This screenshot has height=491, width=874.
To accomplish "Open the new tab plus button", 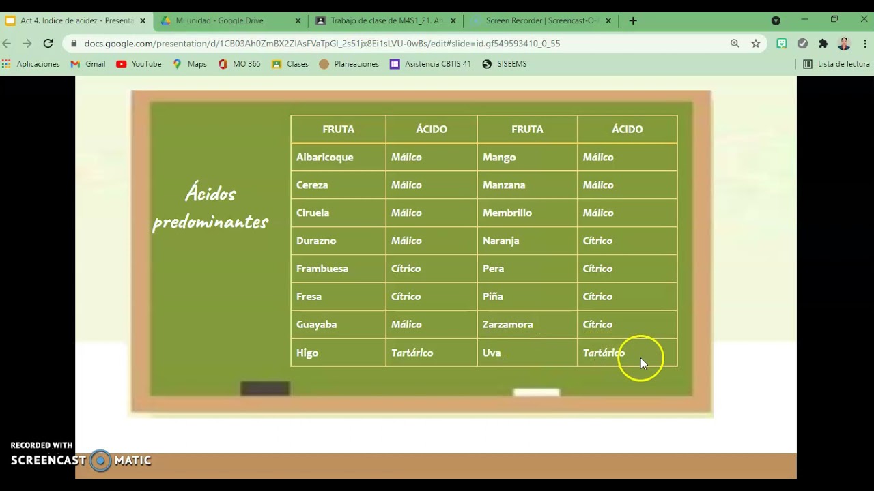I will click(x=633, y=20).
